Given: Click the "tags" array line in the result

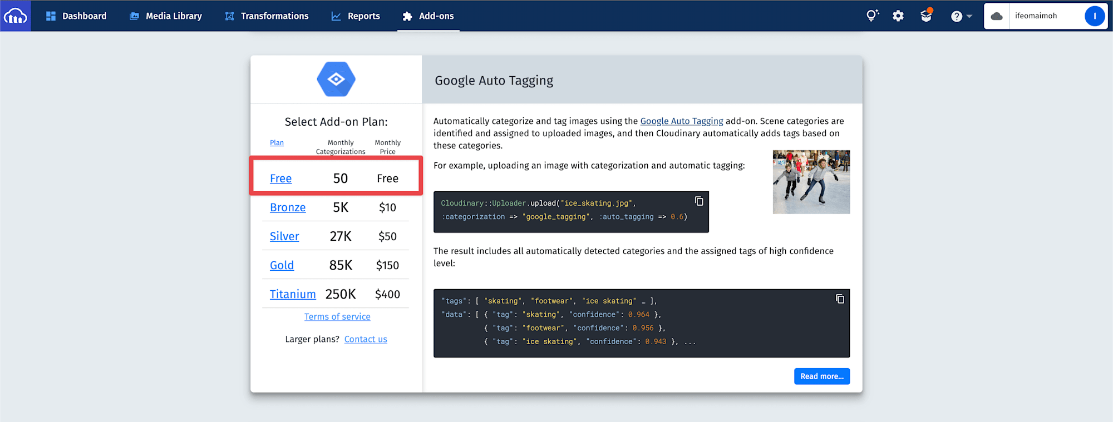Looking at the screenshot, I should pos(549,301).
